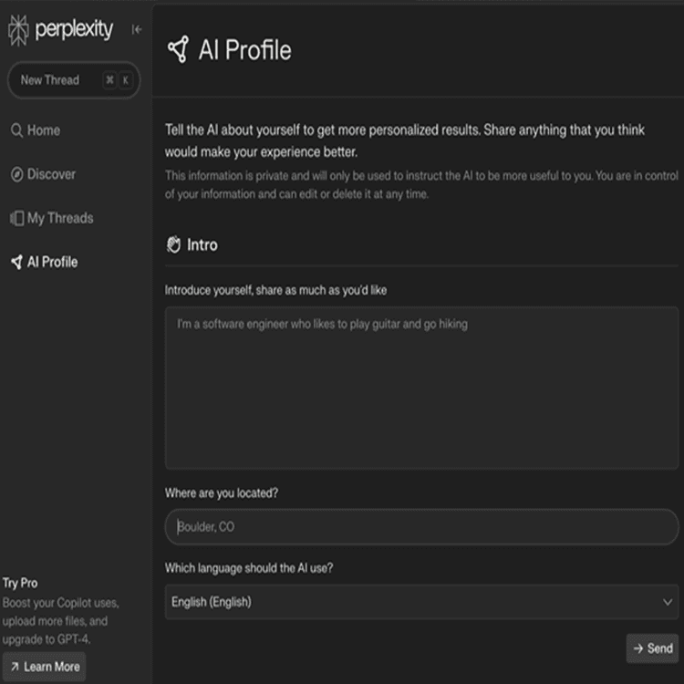Open My Threads in the sidebar
The height and width of the screenshot is (684, 684).
coord(59,218)
